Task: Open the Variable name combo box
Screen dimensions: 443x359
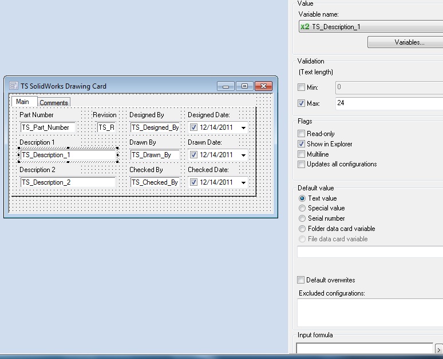Action: click(371, 26)
